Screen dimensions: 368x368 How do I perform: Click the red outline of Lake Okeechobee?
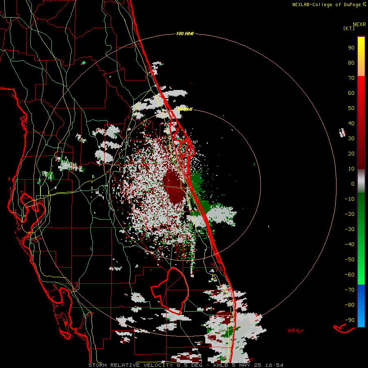point(170,291)
